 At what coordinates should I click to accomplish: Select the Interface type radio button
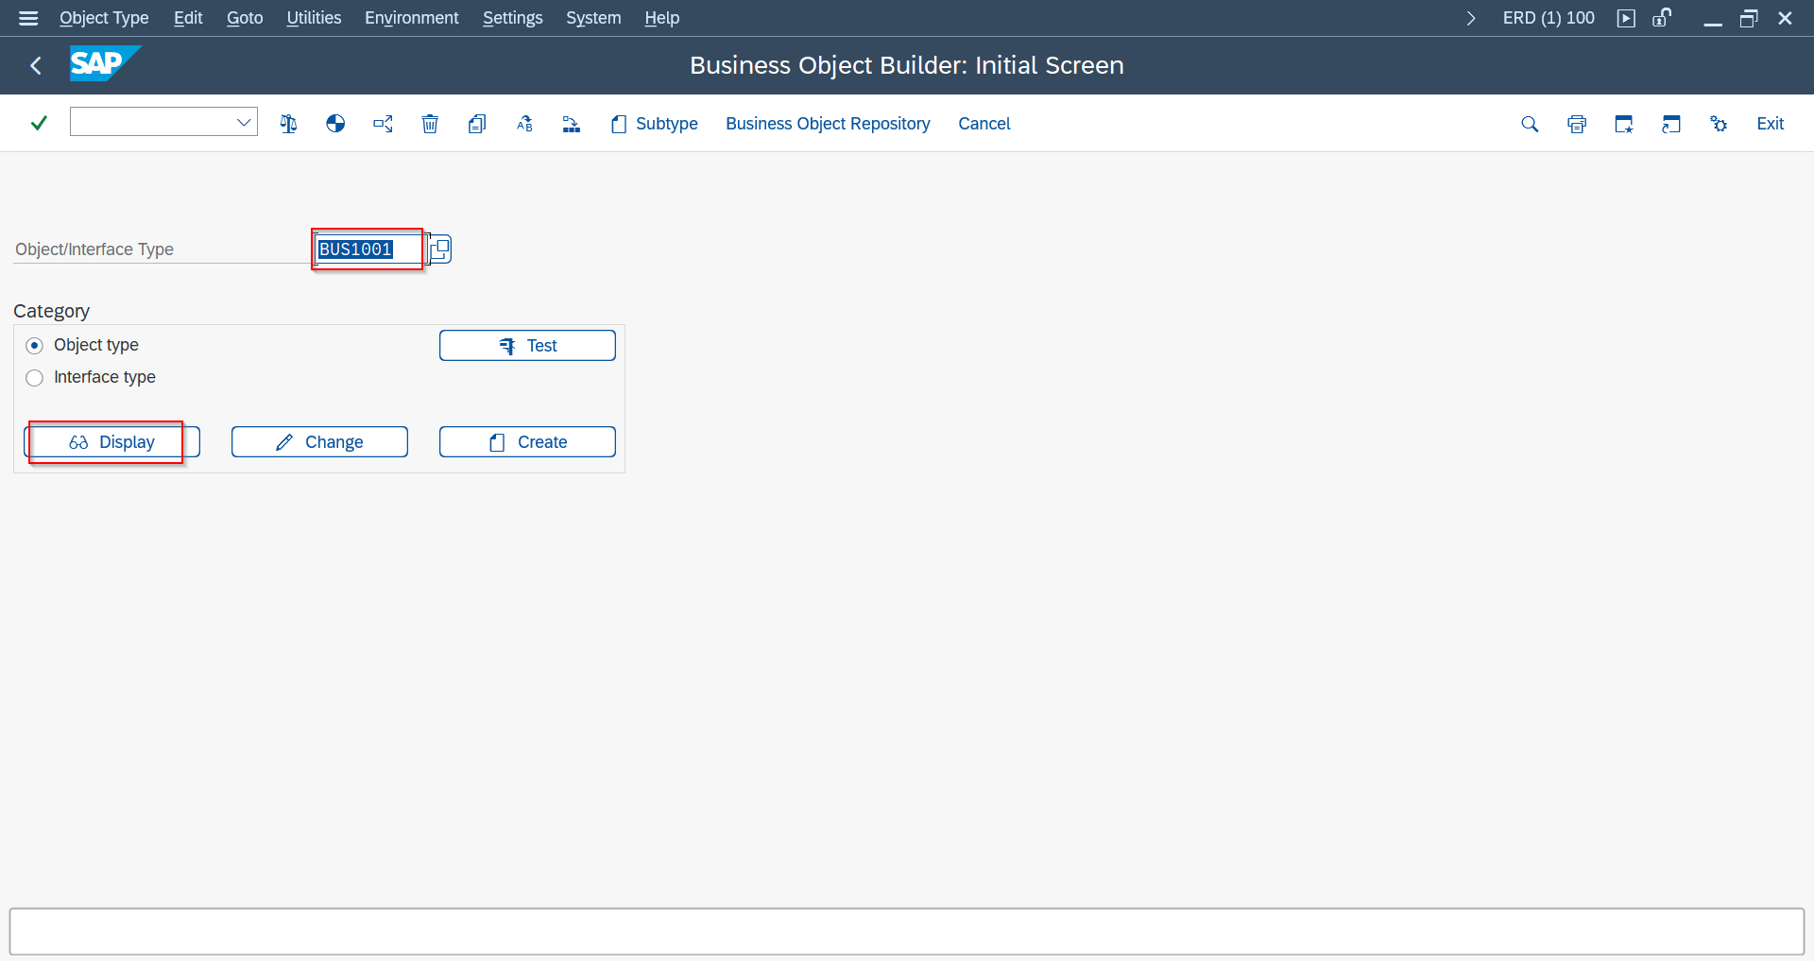click(x=35, y=378)
